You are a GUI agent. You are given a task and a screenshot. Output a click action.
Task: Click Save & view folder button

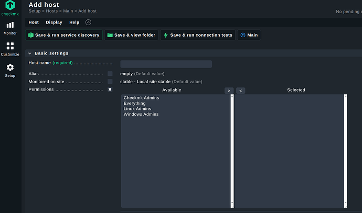[x=131, y=35]
